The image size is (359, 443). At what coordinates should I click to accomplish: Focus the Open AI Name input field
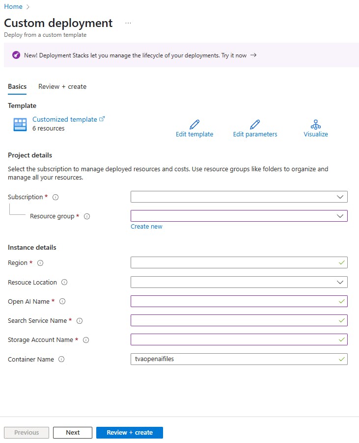(x=239, y=301)
